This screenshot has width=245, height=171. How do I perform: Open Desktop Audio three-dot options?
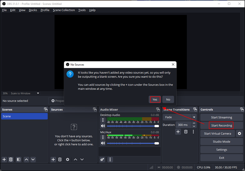click(x=103, y=120)
